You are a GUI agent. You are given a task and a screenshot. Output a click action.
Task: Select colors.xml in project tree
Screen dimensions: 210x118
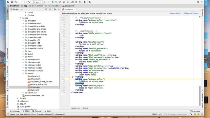coord(33,76)
